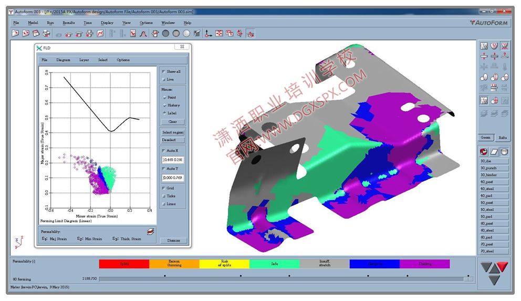The height and width of the screenshot is (301, 521).
Task: Open the Layer menu in FLD window
Action: pos(84,60)
